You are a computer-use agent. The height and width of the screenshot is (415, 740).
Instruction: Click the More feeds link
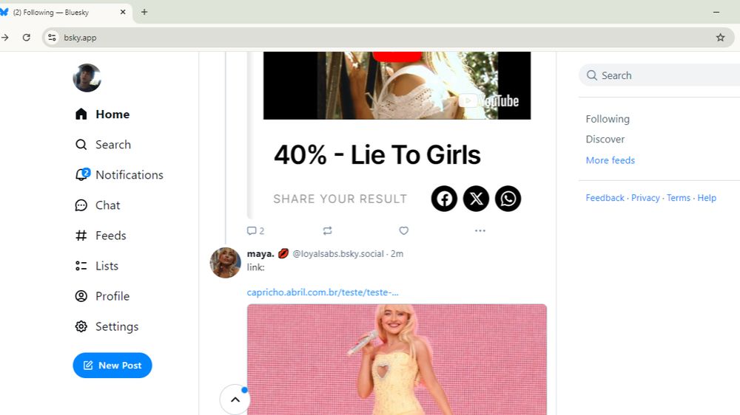click(x=610, y=160)
